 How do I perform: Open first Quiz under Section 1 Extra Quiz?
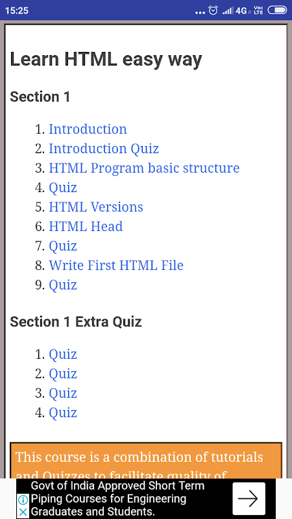pos(63,354)
